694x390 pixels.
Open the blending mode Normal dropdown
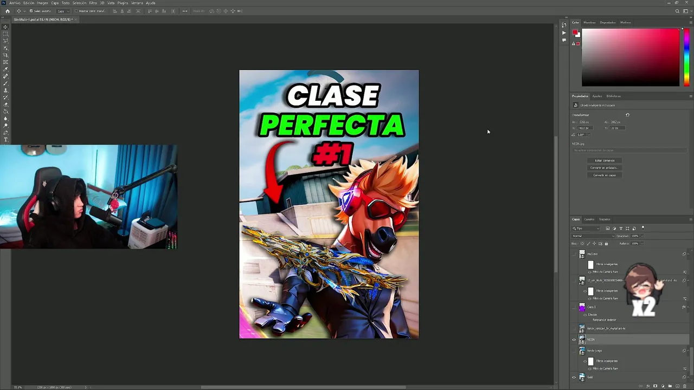pyautogui.click(x=593, y=236)
